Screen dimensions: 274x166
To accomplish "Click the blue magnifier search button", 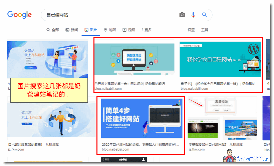I will 204,15.
